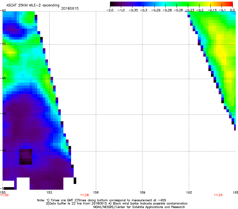Click the -0.35 color scale label
238x209 pixels.
[x=133, y=10]
